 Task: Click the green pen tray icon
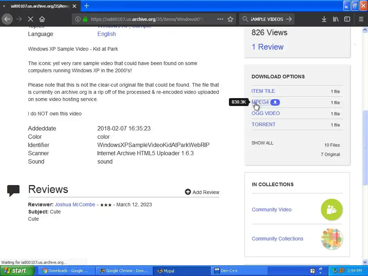[335, 271]
